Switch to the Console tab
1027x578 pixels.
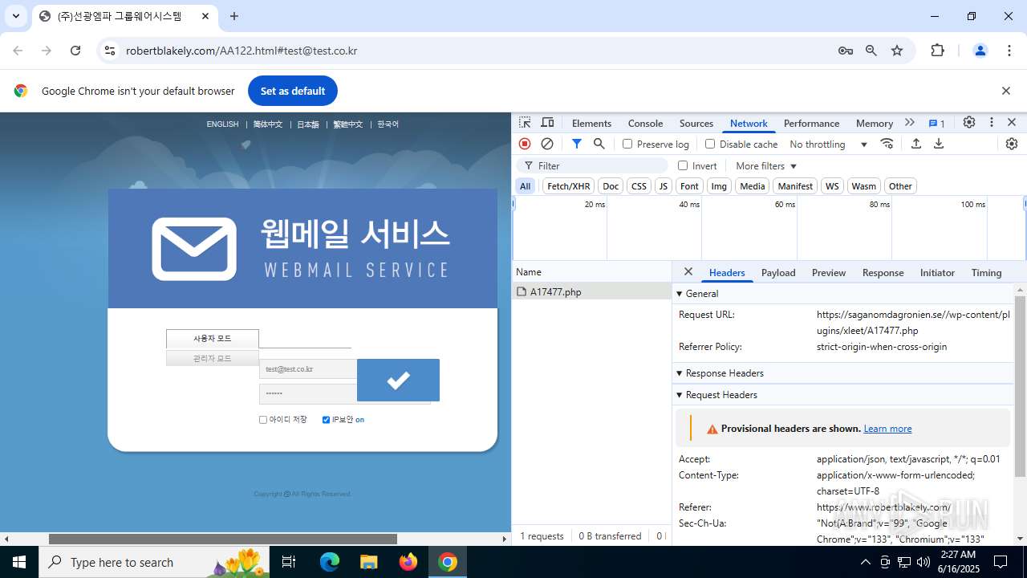pos(645,123)
